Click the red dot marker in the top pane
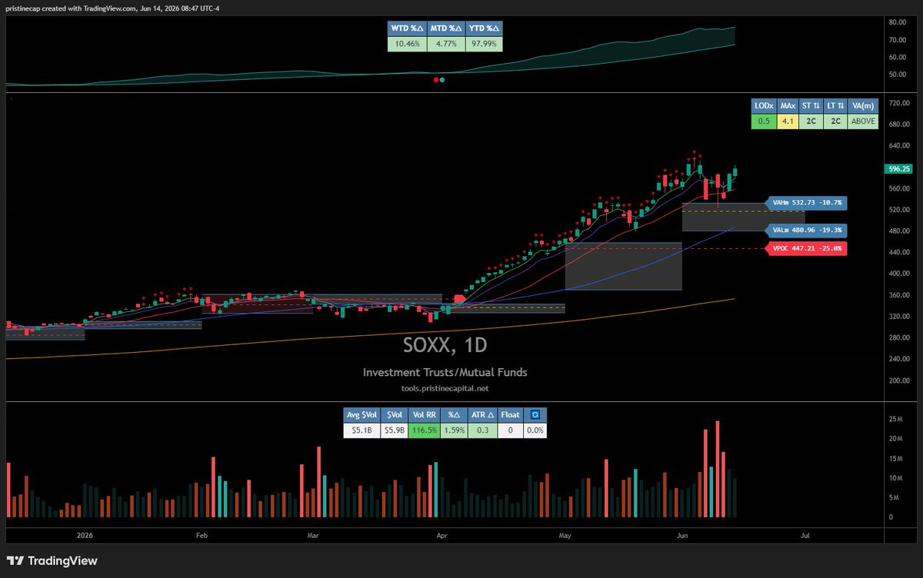Viewport: 923px width, 578px height. 436,80
